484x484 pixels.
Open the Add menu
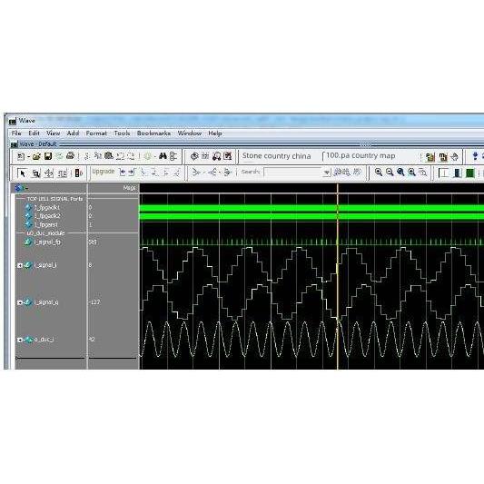click(x=73, y=133)
